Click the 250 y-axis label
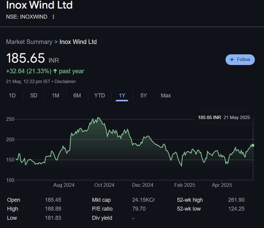 pyautogui.click(x=10, y=119)
